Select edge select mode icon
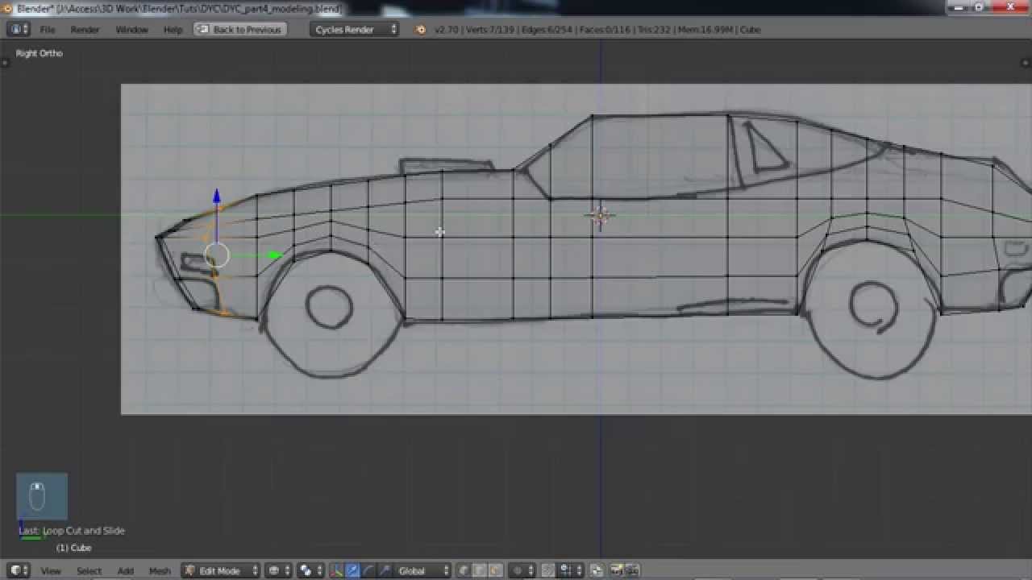 pos(480,570)
